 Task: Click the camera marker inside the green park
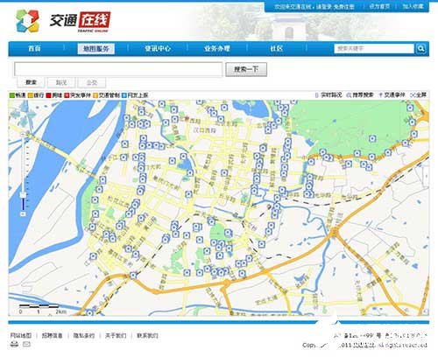tap(372, 138)
